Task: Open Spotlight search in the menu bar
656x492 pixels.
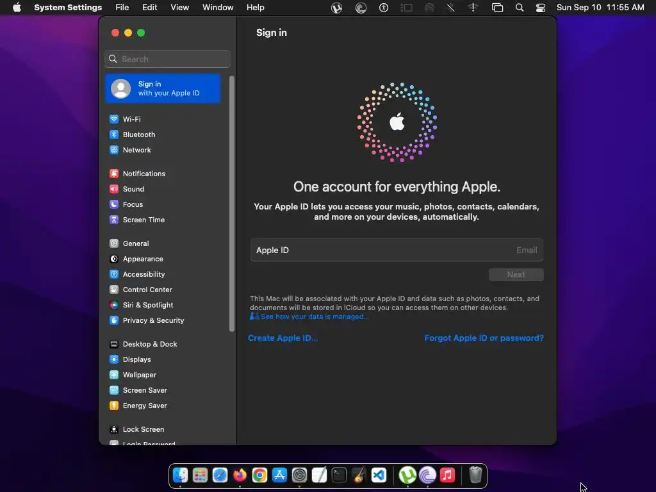Action: [x=519, y=8]
